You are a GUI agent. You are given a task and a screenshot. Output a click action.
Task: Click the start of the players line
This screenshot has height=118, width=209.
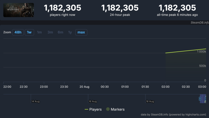pos(166,53)
